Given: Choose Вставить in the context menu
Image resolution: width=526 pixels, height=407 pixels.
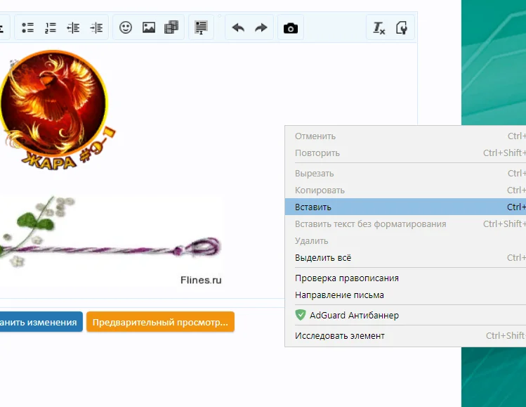Looking at the screenshot, I should click(405, 207).
